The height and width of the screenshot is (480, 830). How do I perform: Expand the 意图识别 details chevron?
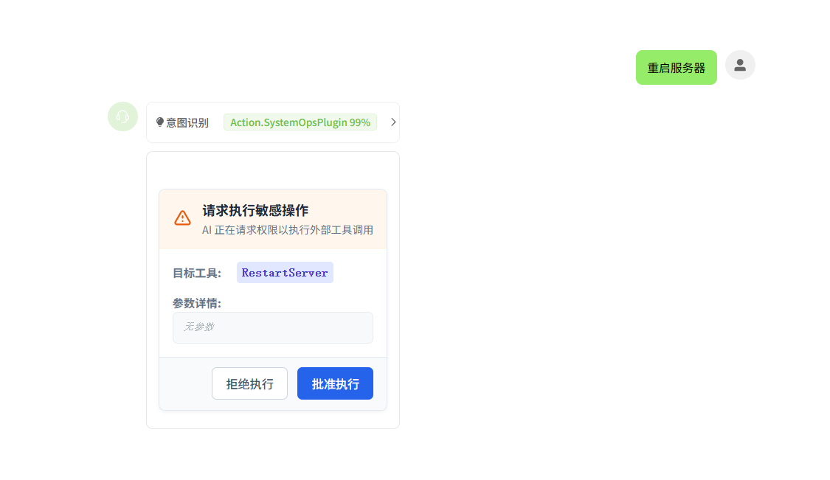click(x=393, y=122)
